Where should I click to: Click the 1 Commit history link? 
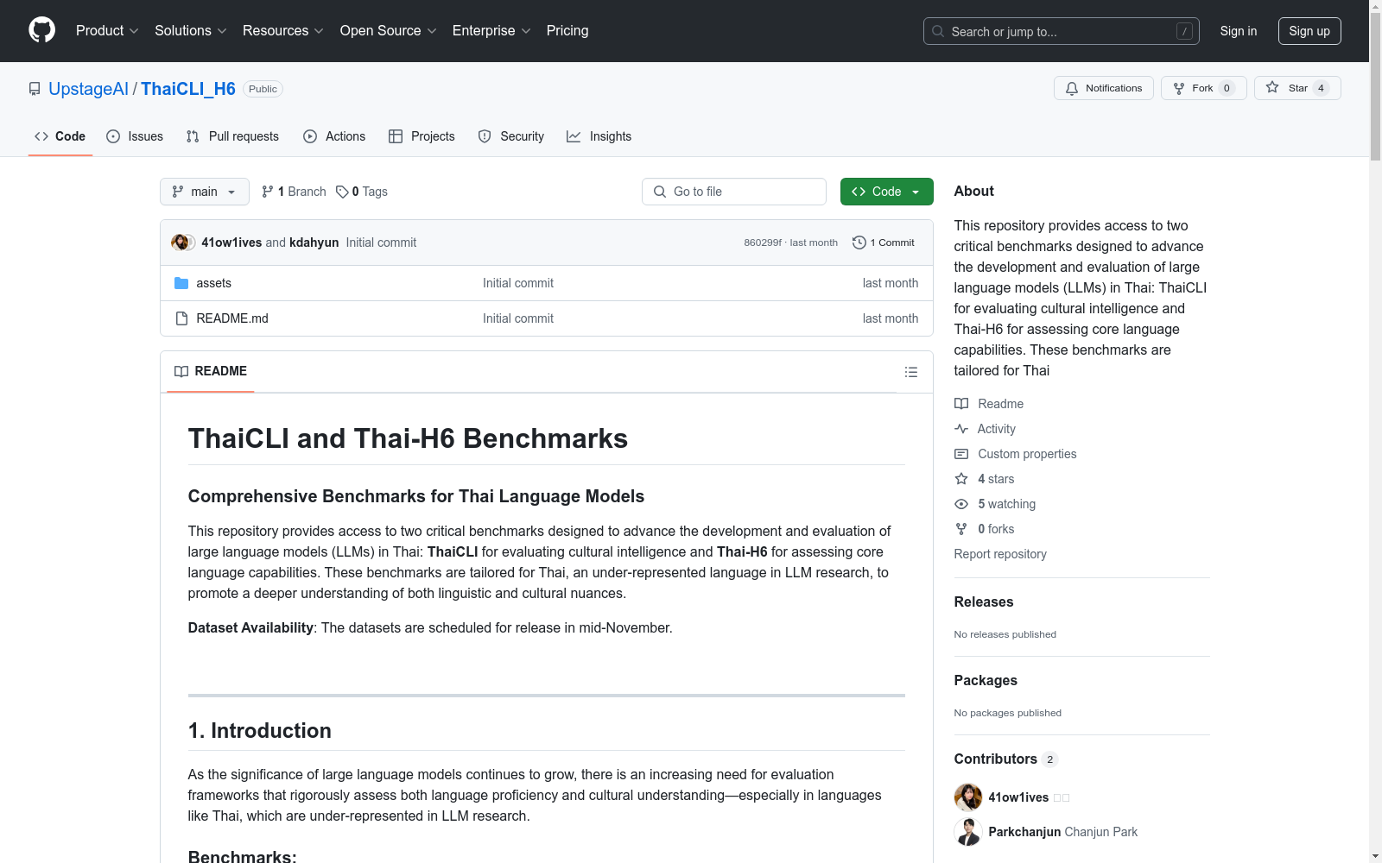coord(883,243)
